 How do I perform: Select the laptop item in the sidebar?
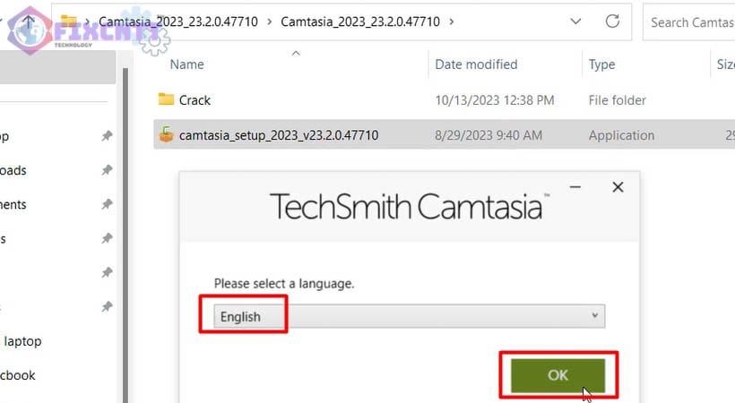click(23, 341)
